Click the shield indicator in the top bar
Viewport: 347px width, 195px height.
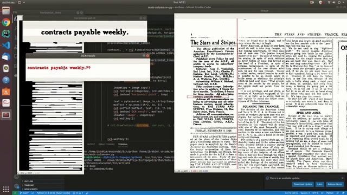tap(320, 2)
